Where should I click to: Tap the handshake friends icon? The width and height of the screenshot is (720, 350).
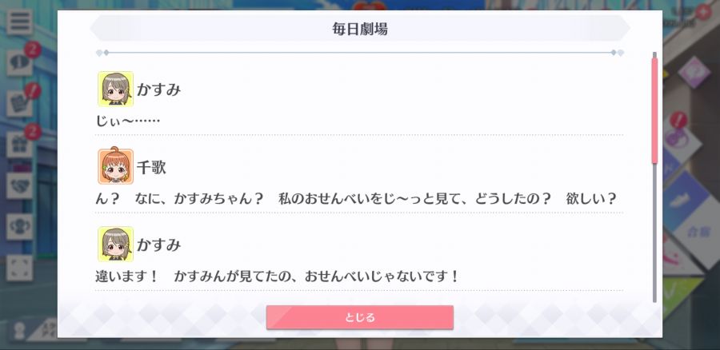(19, 185)
